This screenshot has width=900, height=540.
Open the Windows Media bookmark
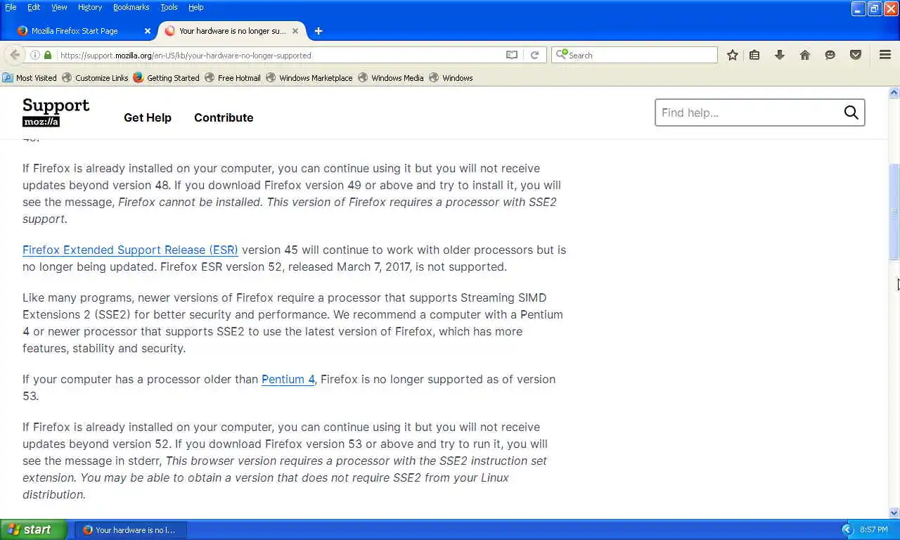391,78
